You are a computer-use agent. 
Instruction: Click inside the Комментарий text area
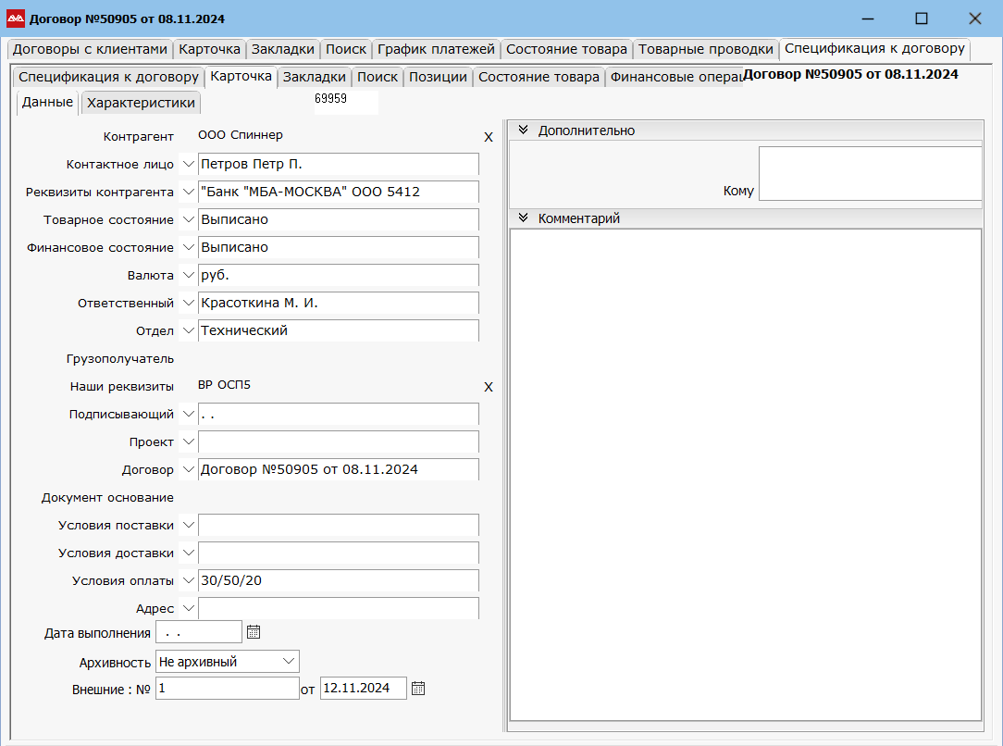746,475
